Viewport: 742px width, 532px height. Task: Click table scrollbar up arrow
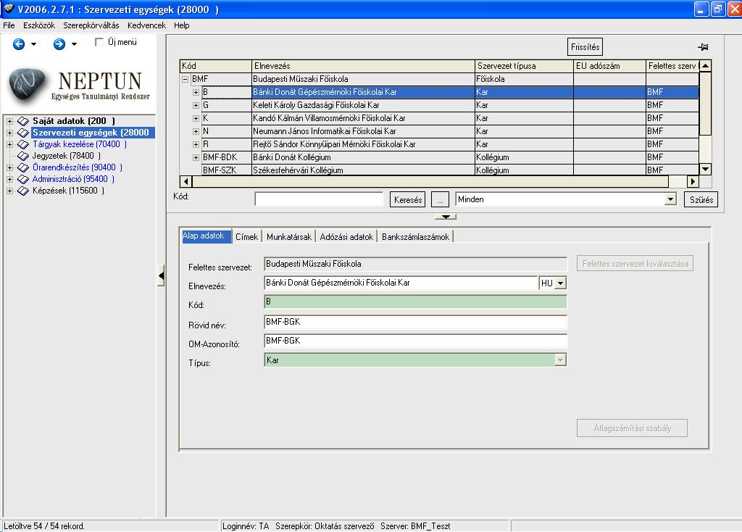coord(705,66)
